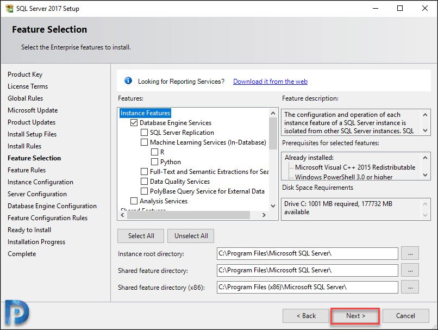
Task: Go to the Install Rules step
Action: [x=24, y=146]
